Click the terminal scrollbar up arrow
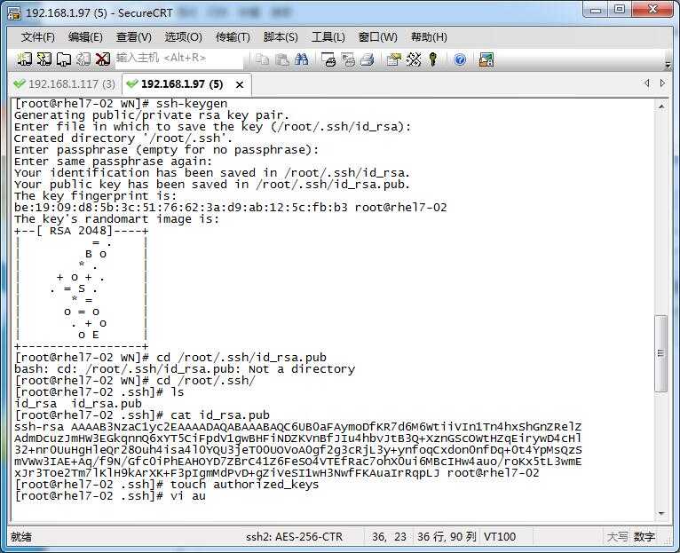The height and width of the screenshot is (553, 680). coord(661,107)
